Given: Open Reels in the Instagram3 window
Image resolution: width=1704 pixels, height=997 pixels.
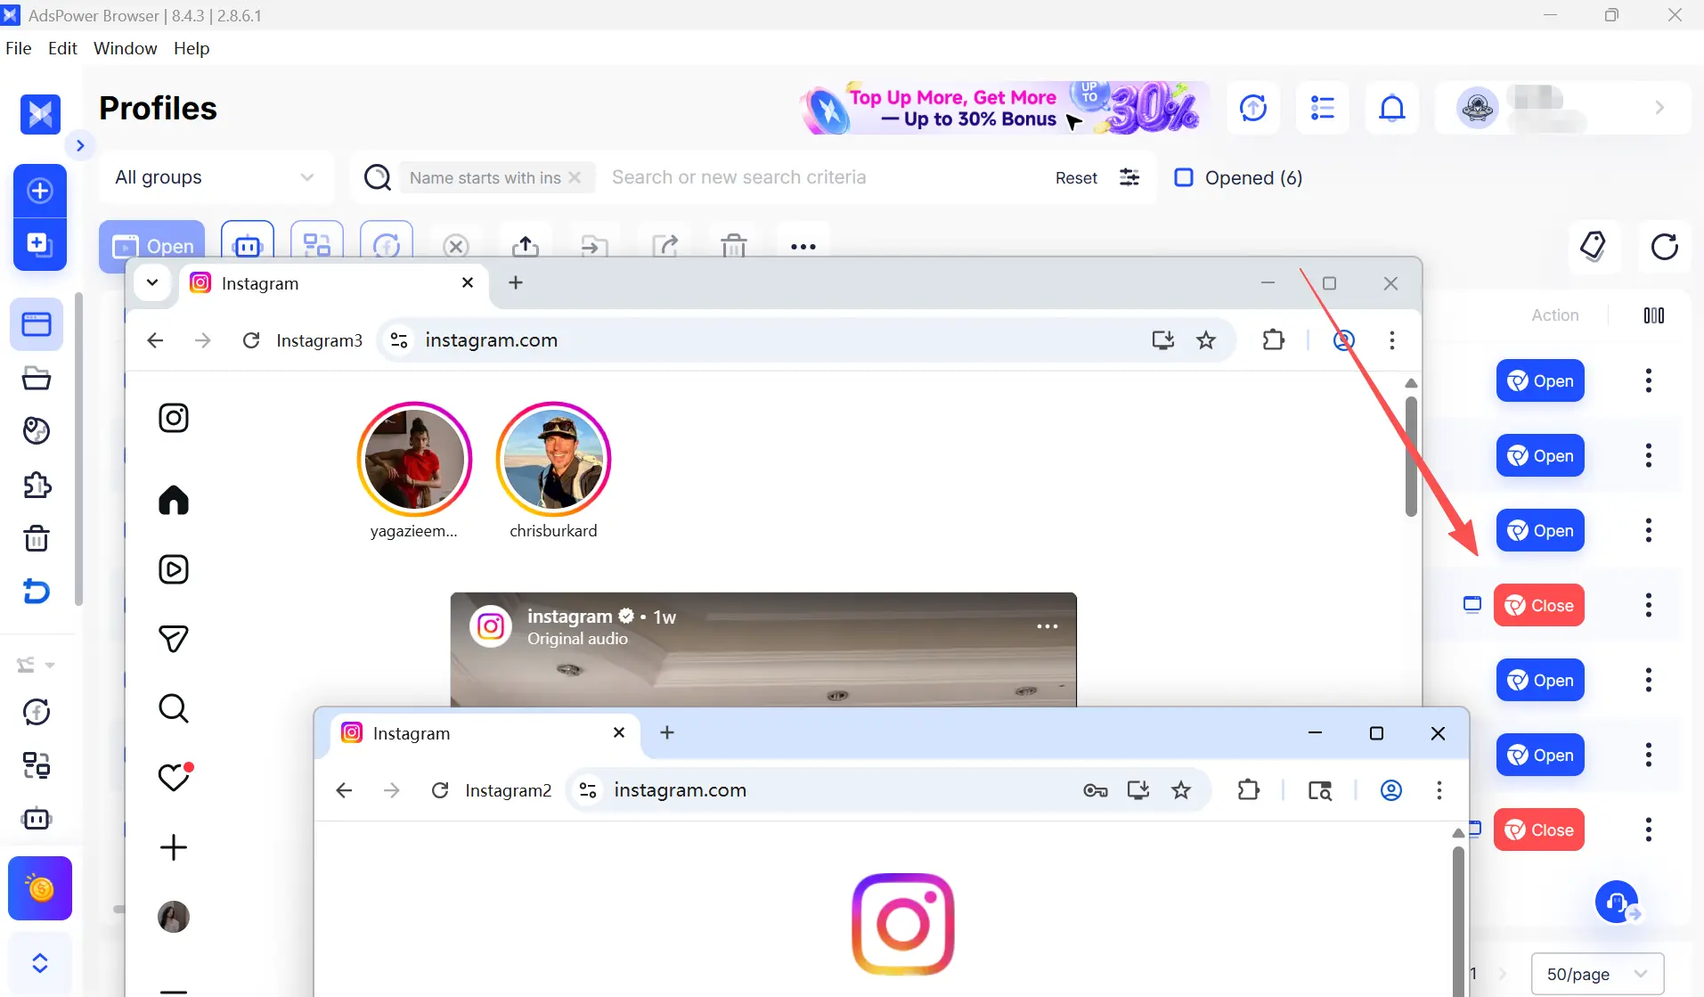Looking at the screenshot, I should 174,569.
